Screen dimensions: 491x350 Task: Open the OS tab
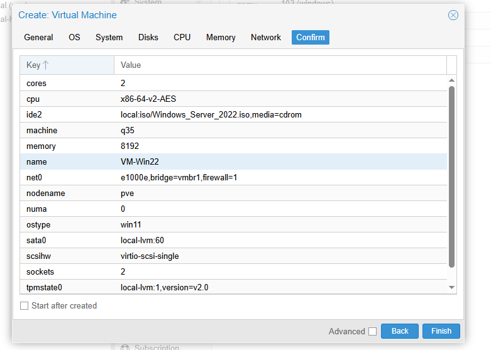click(x=74, y=38)
